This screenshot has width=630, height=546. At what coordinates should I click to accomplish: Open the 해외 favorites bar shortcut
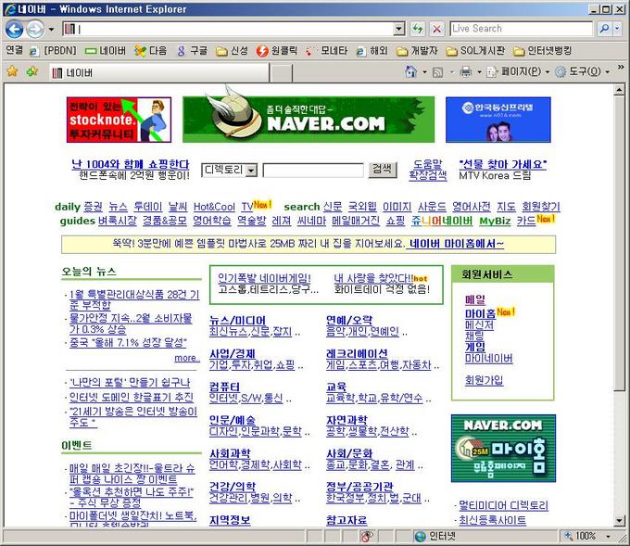(x=372, y=51)
